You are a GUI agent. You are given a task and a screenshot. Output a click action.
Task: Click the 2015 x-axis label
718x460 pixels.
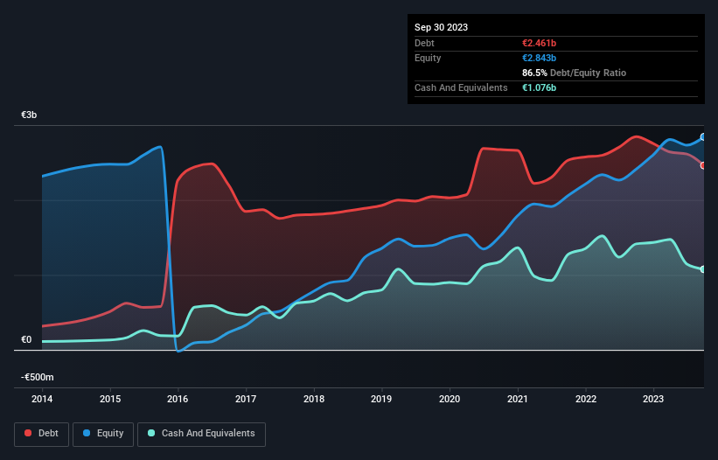[x=110, y=399]
